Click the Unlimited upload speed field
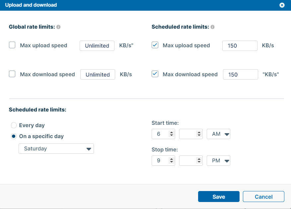 click(x=97, y=46)
